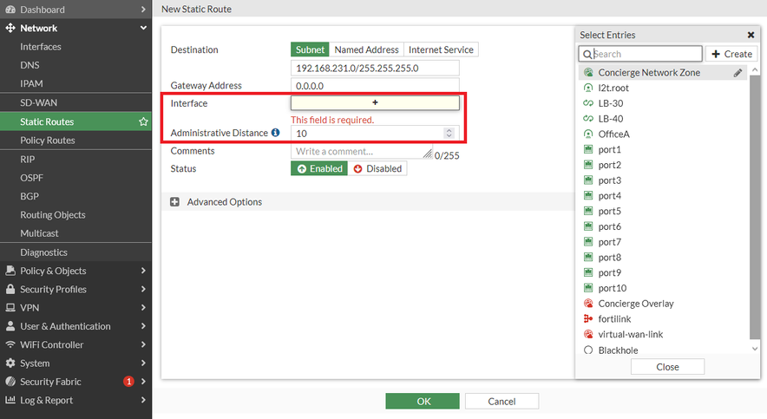Click the Administrative Distance info icon
Image resolution: width=767 pixels, height=419 pixels.
tap(275, 133)
